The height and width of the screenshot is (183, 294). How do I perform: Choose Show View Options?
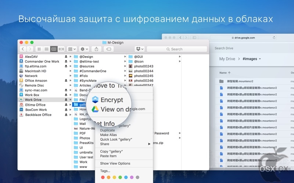[115, 163]
